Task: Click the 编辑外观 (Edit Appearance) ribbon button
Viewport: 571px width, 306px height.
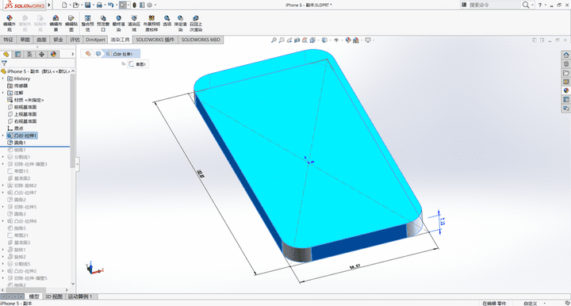Action: (x=10, y=24)
